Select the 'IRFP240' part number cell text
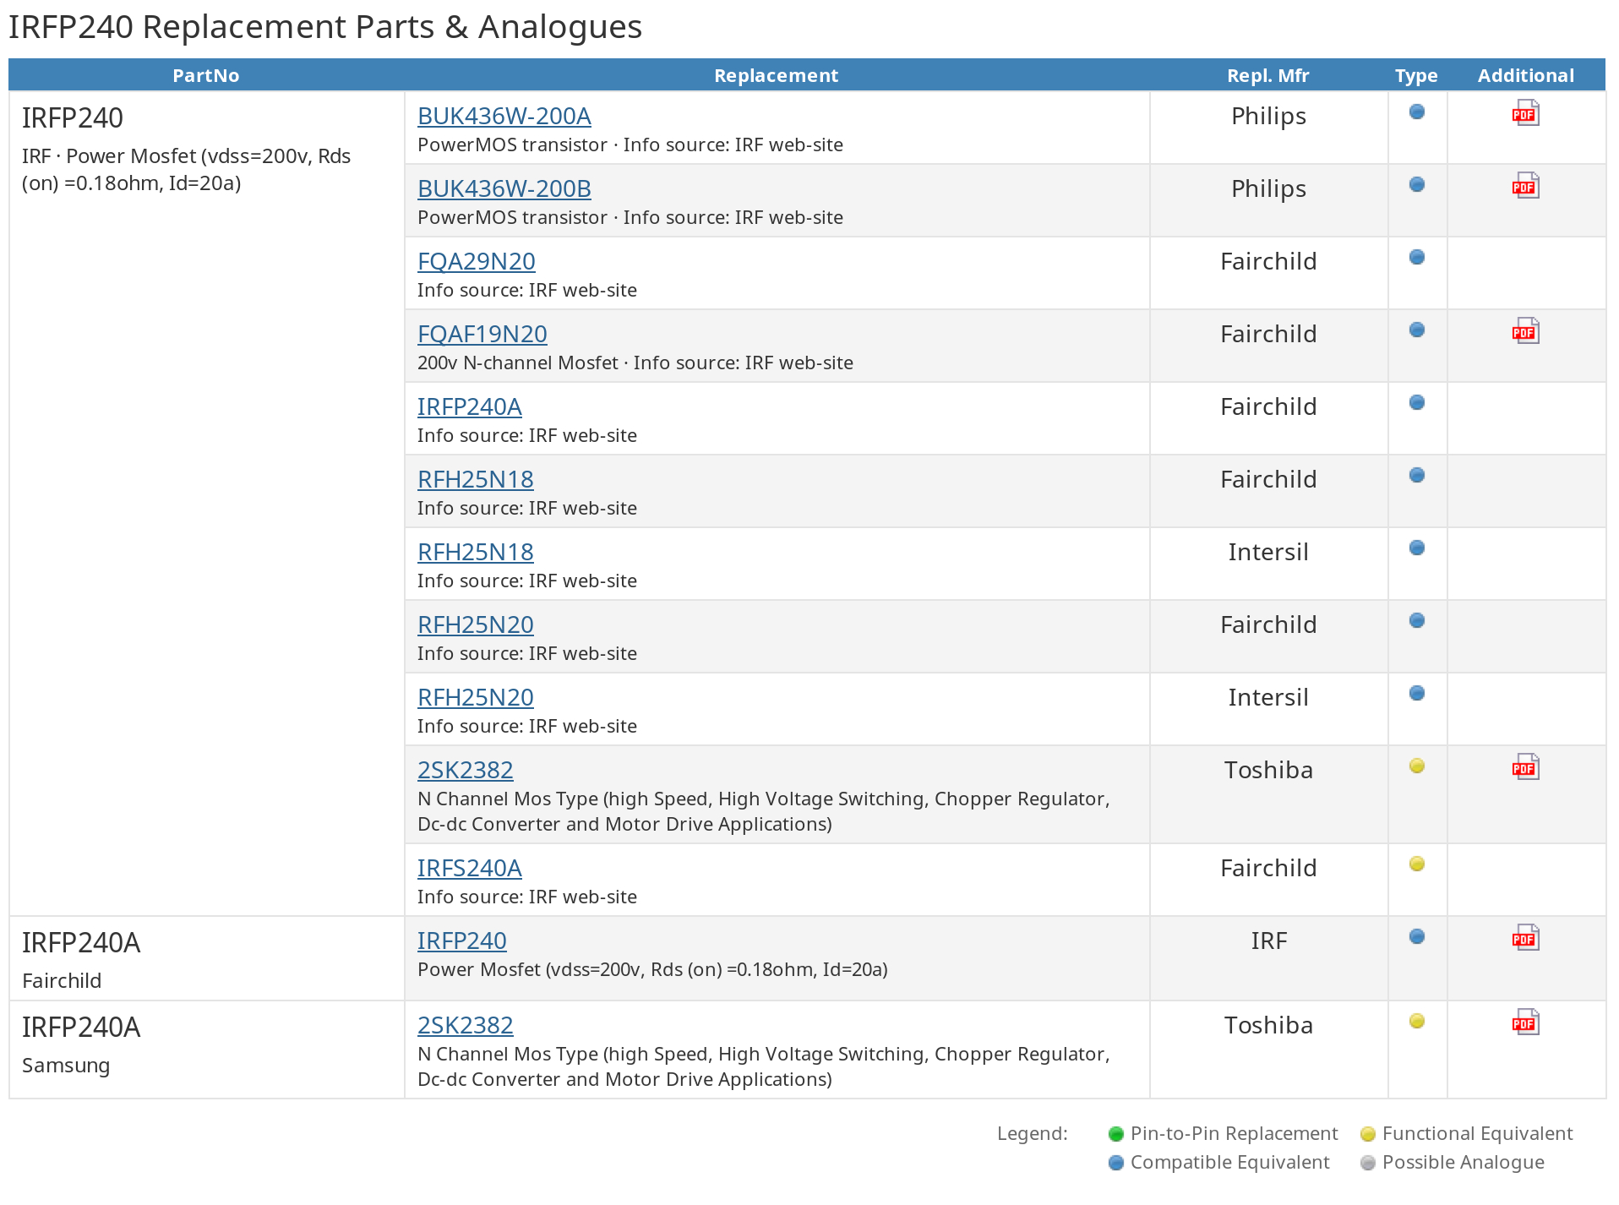This screenshot has width=1619, height=1205. (73, 117)
